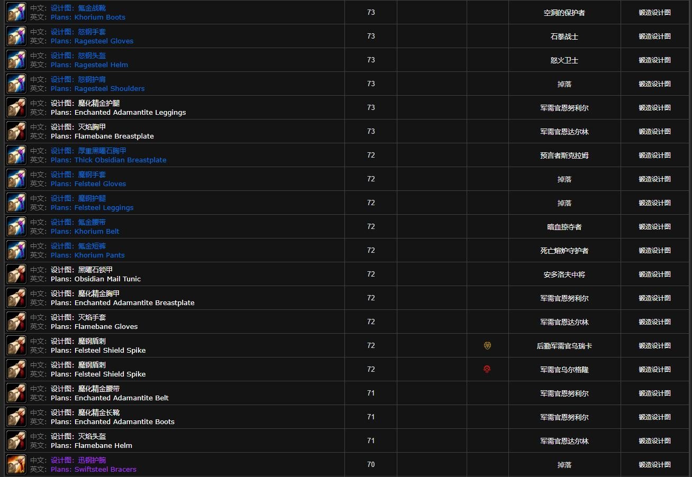Screen dimensions: 692x477
Task: Click 锻造设计图 category in Khorium Belt row
Action: point(654,227)
